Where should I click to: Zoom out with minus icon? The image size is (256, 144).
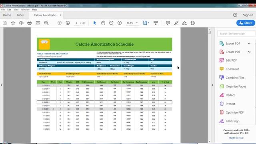click(111, 23)
